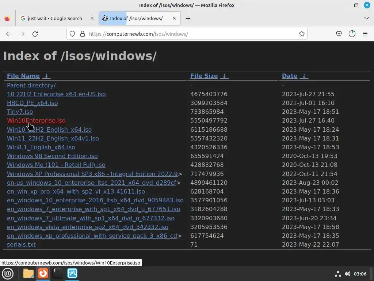Open the Firefox hamburger application menu
Screen dimensions: 374x281
pos(365,34)
